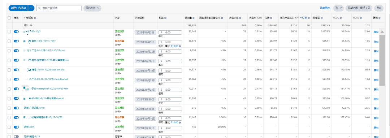This screenshot has width=390, height=138.
Task: Click the info icon beside 广告活动 header
Action: pyautogui.click(x=35, y=18)
